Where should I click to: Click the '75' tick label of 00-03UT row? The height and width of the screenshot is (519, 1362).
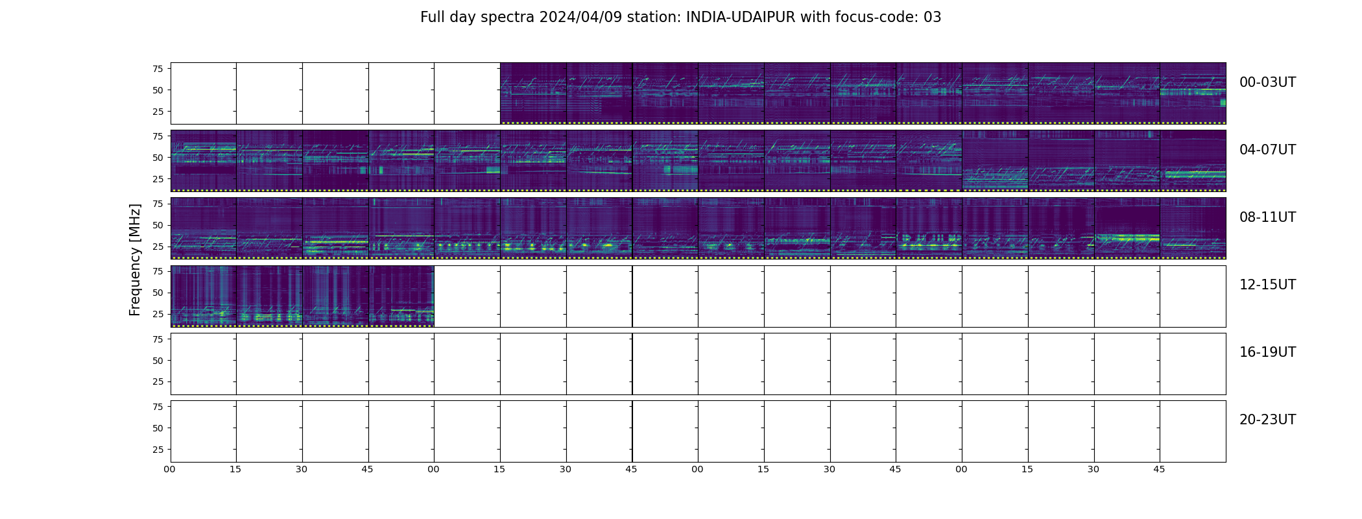coord(158,69)
